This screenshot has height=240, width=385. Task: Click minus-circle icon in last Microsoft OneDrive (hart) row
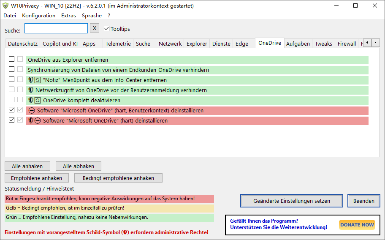[x=37, y=120]
